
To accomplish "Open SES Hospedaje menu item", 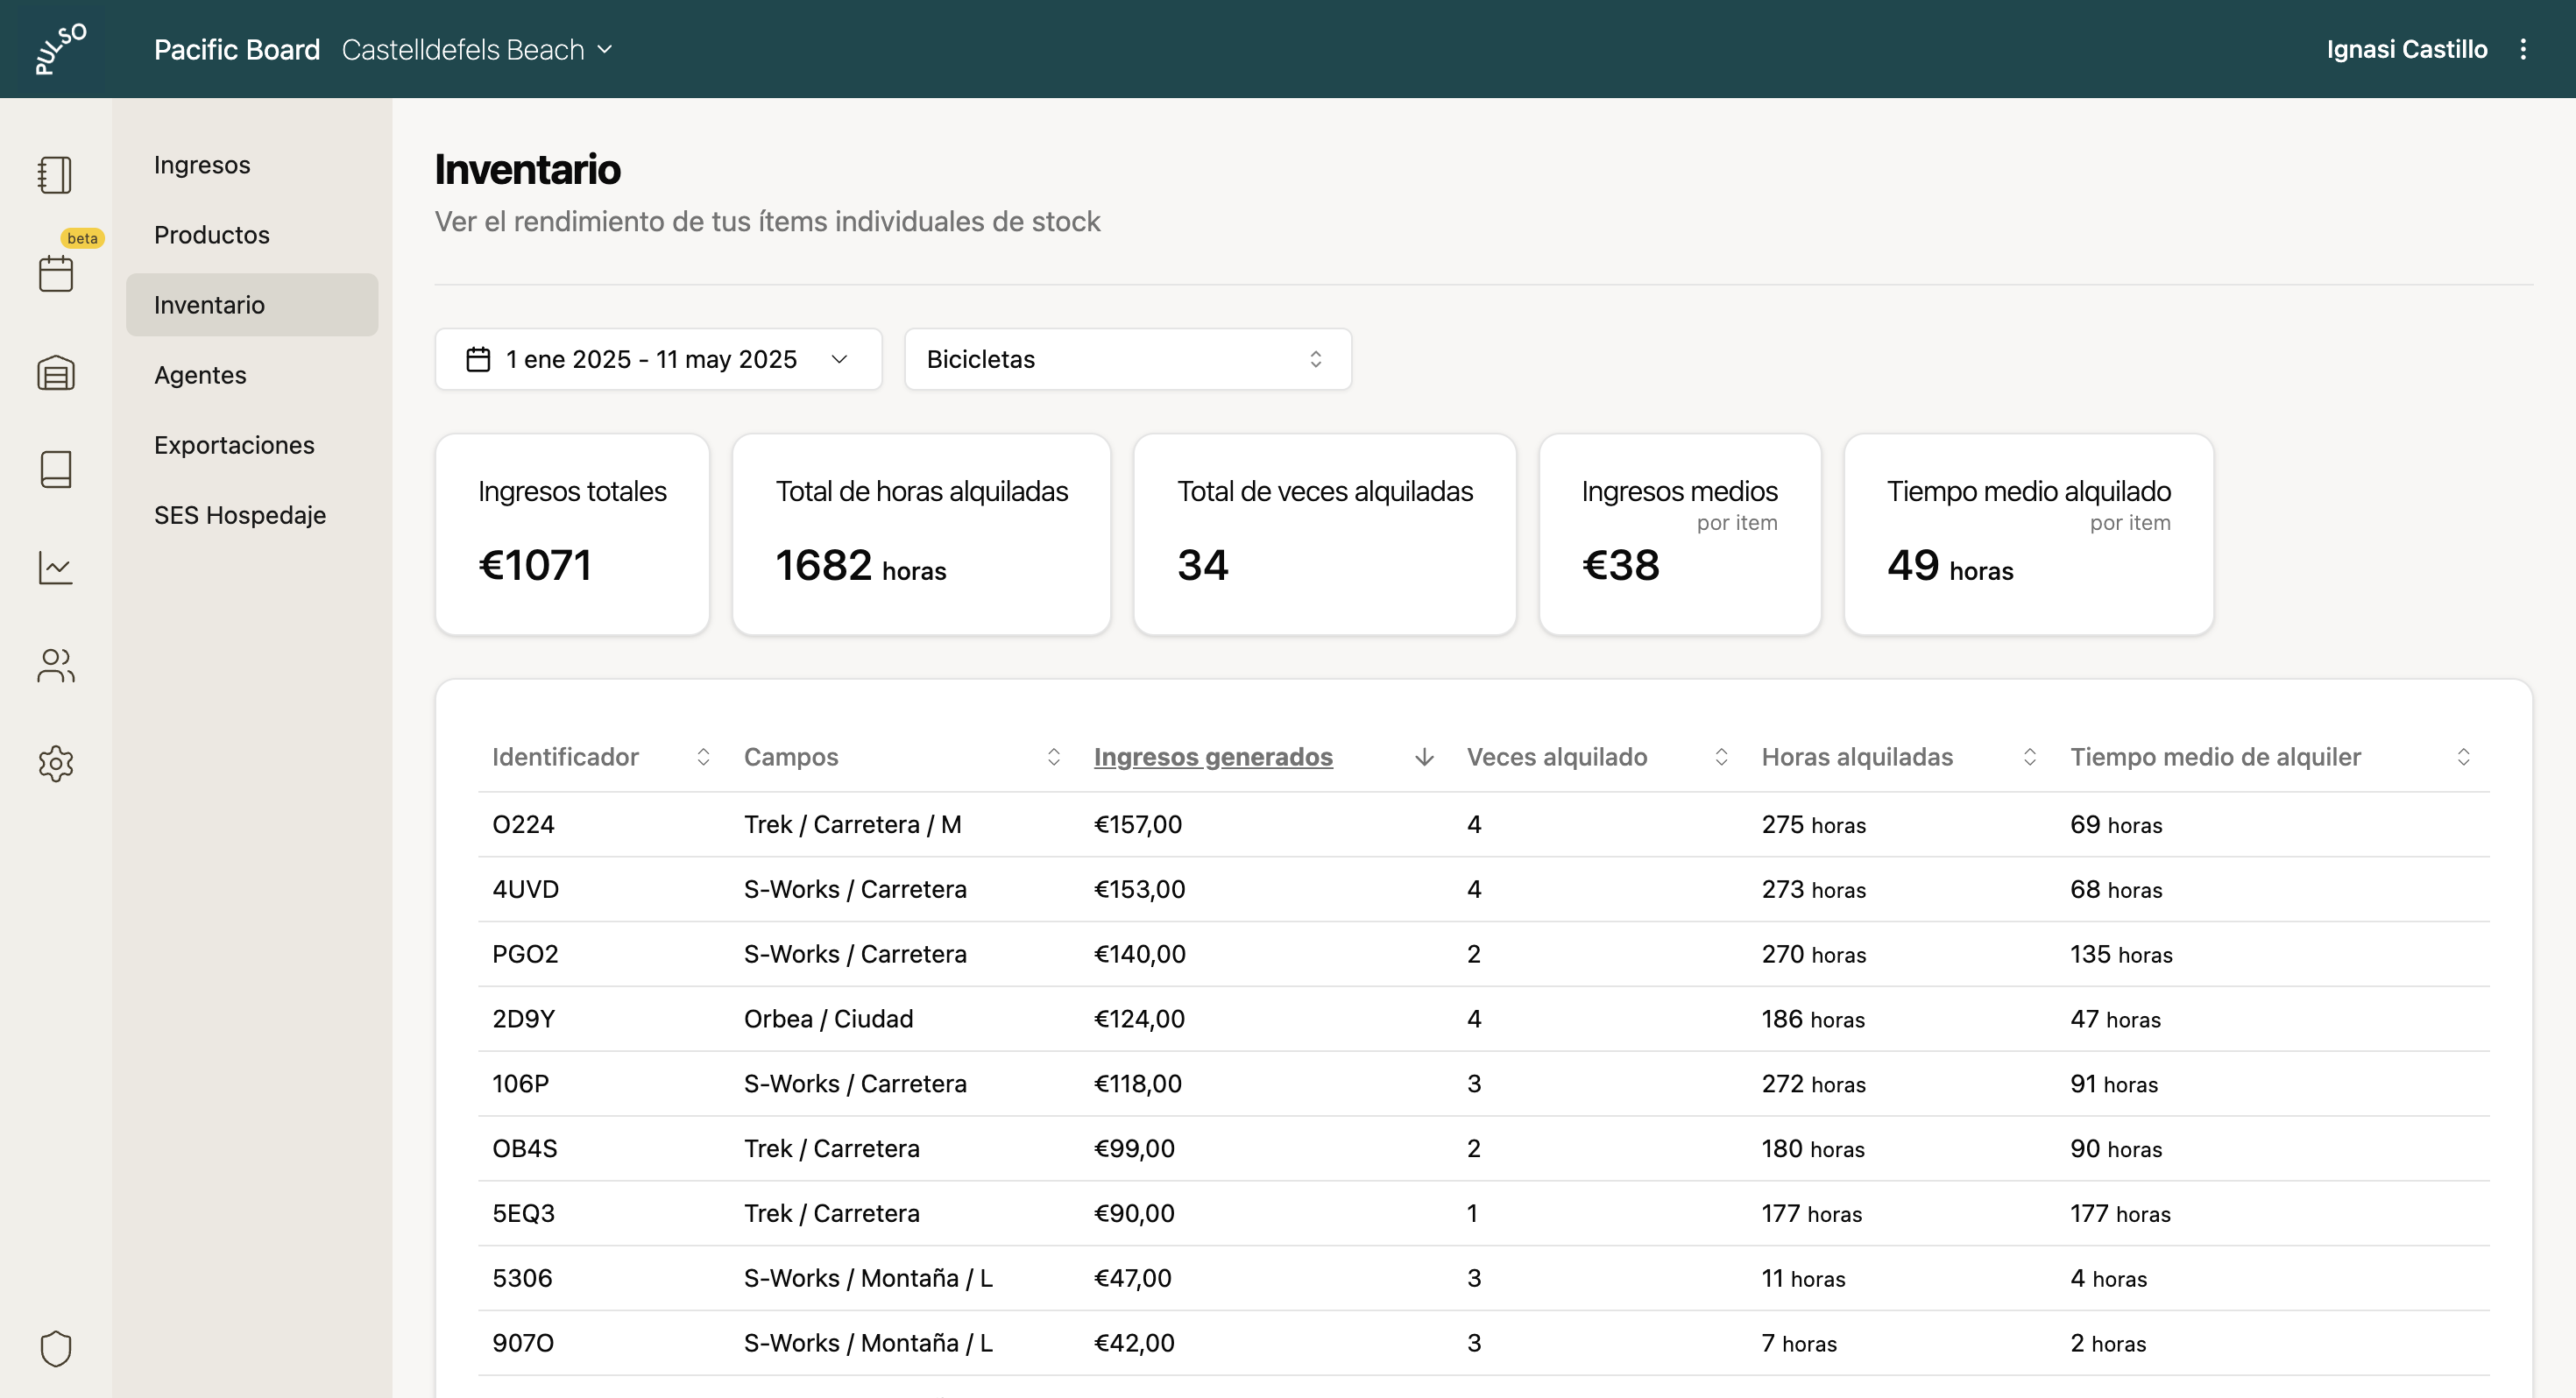I will pos(240,515).
